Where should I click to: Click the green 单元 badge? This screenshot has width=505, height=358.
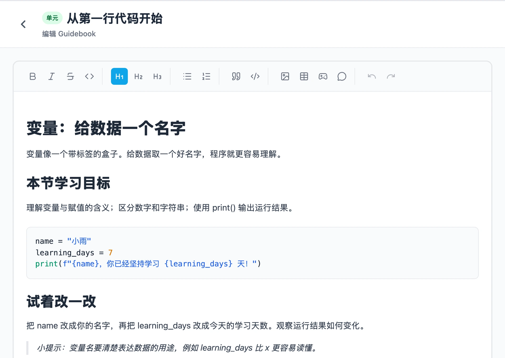(x=52, y=18)
